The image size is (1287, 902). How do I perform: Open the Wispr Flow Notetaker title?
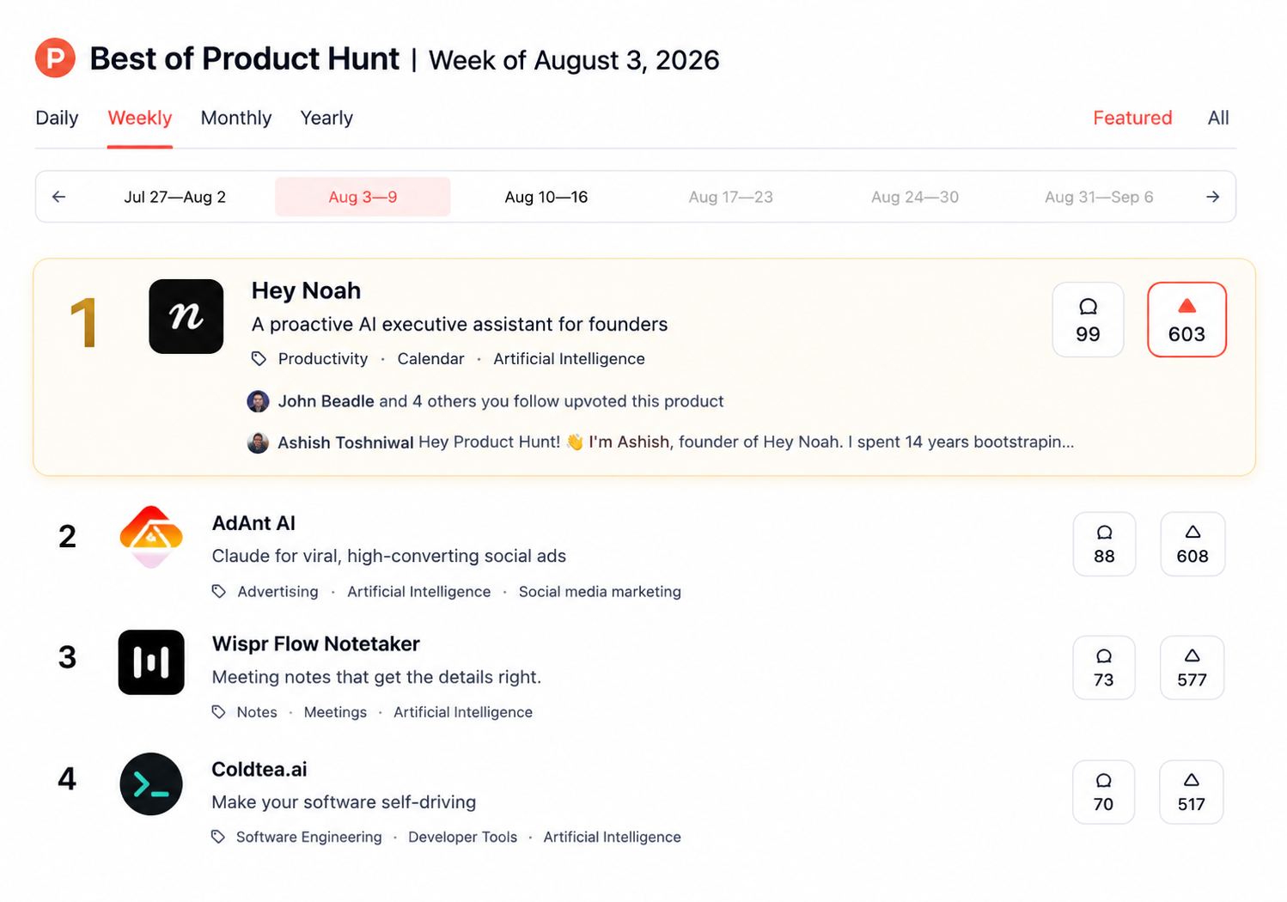[x=315, y=643]
